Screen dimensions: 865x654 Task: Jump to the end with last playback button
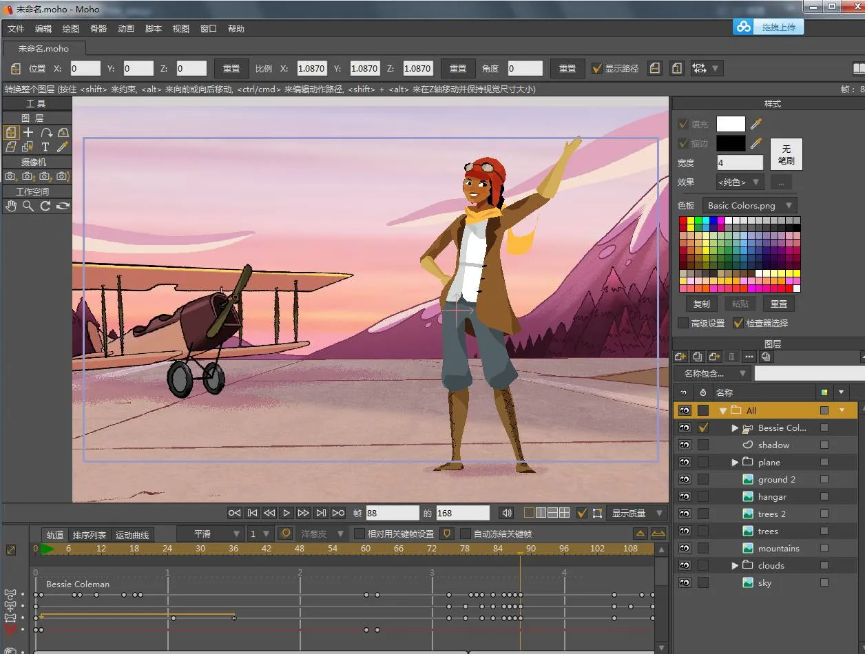(338, 513)
